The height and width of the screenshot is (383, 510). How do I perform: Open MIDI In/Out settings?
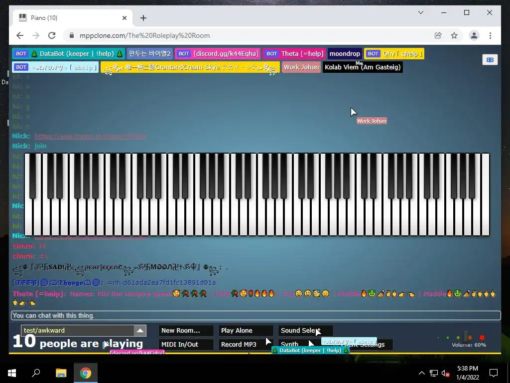(186, 345)
